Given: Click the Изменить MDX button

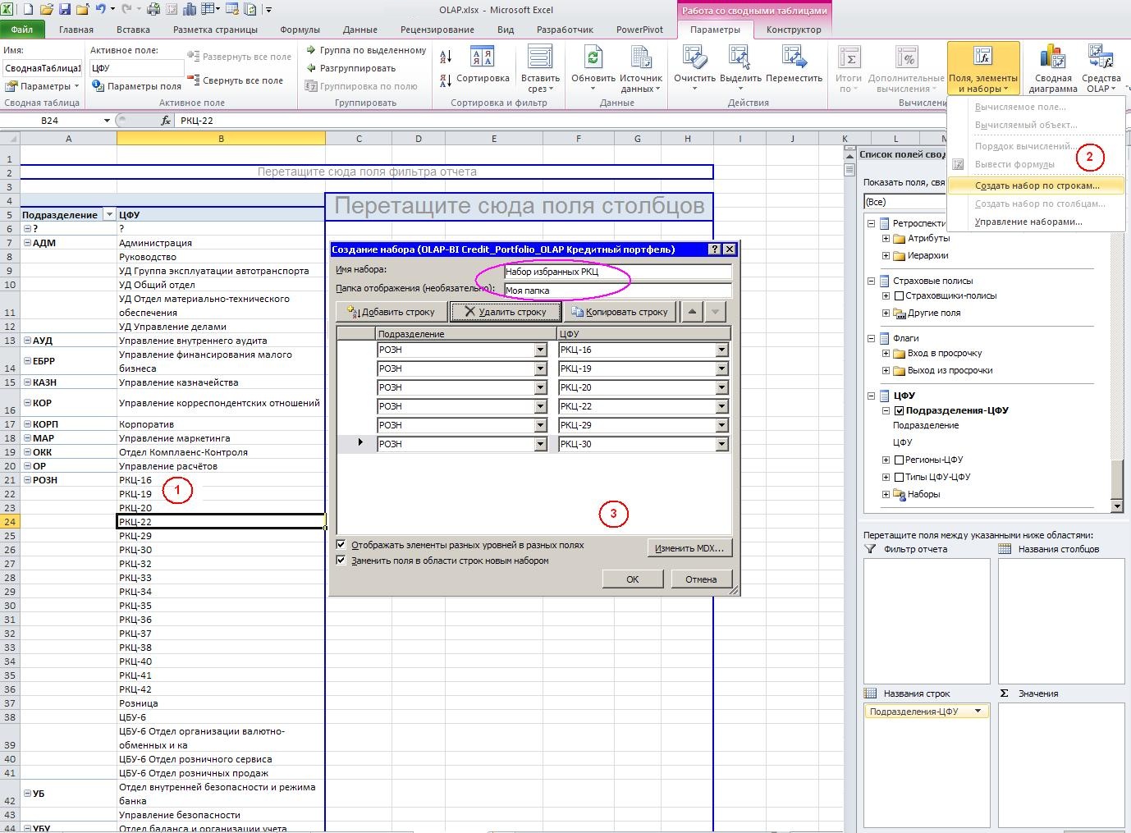Looking at the screenshot, I should [690, 548].
